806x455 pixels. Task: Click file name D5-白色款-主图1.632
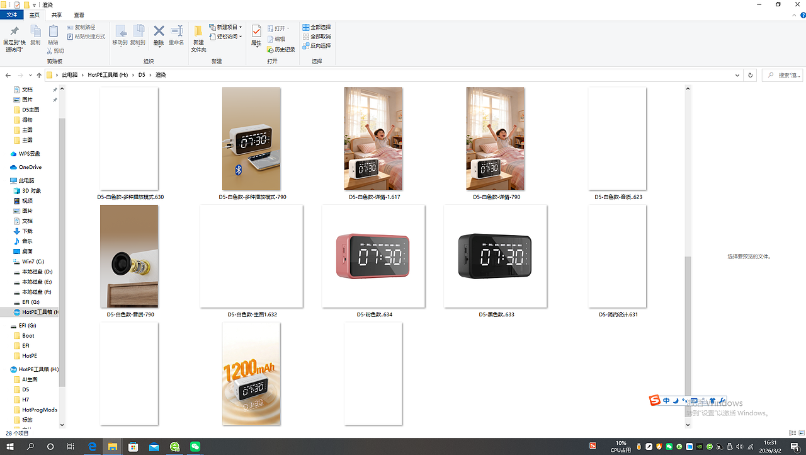[252, 314]
